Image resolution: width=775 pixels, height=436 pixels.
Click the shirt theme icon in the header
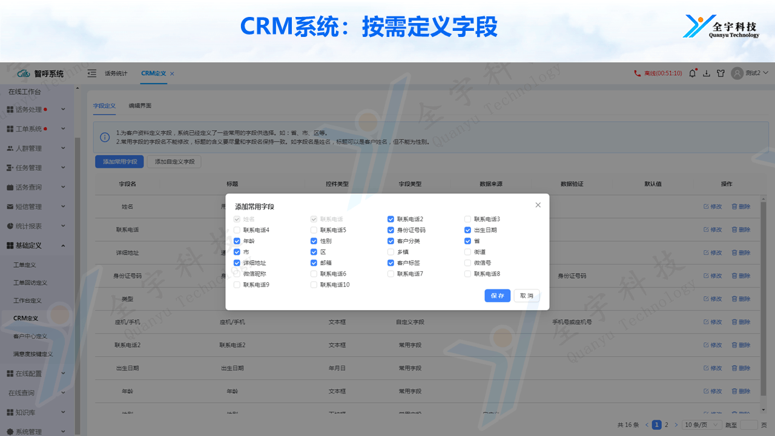721,73
